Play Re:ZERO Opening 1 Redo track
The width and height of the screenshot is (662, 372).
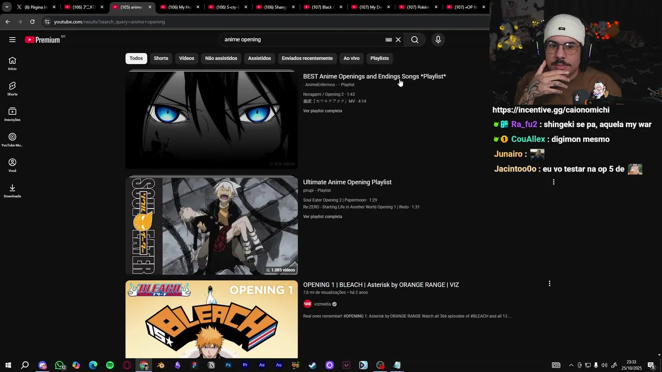361,207
